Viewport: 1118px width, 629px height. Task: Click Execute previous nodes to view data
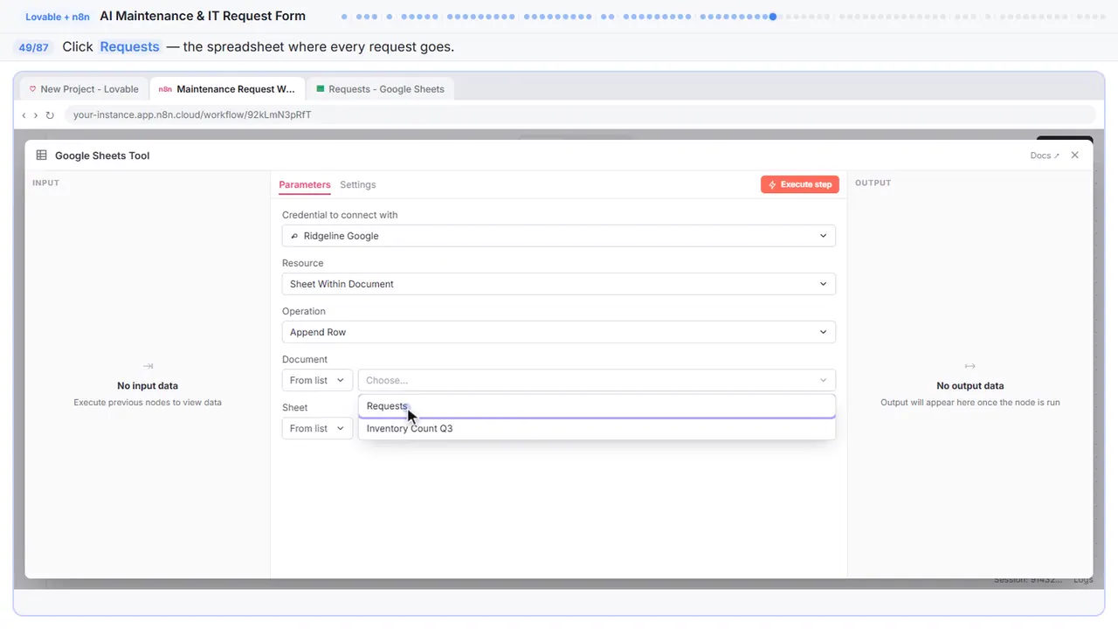(148, 403)
